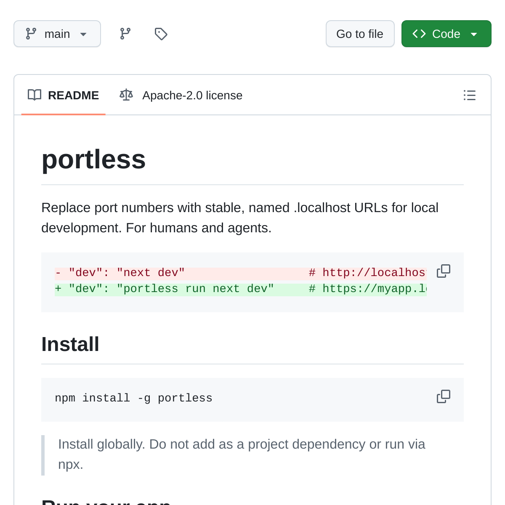Click the Code button label
The width and height of the screenshot is (505, 505).
tap(446, 34)
